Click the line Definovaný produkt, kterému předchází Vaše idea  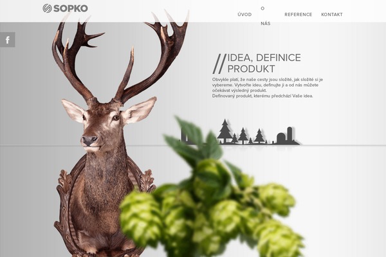coord(262,96)
